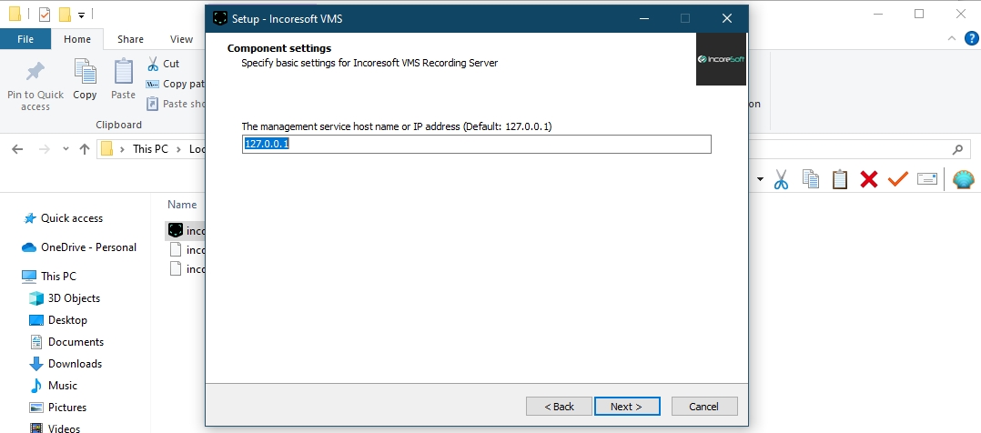The image size is (981, 433).
Task: Open File Explorer Help question mark
Action: point(972,38)
